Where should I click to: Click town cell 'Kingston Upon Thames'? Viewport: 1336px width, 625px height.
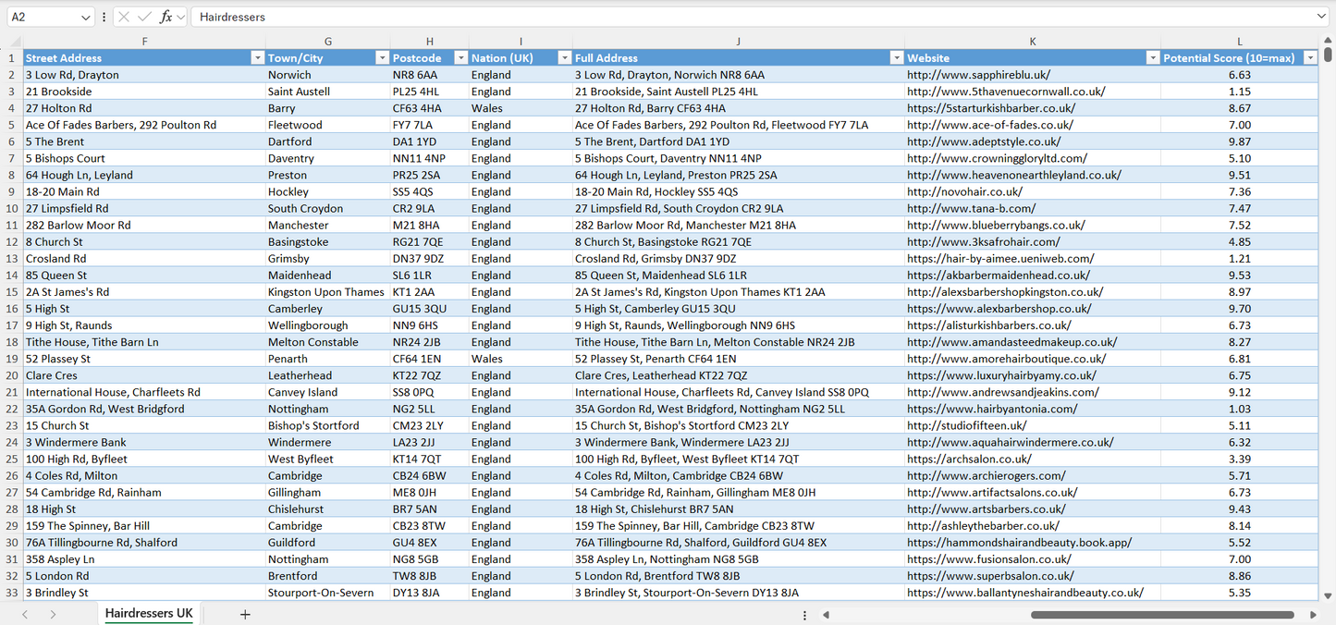coord(327,292)
